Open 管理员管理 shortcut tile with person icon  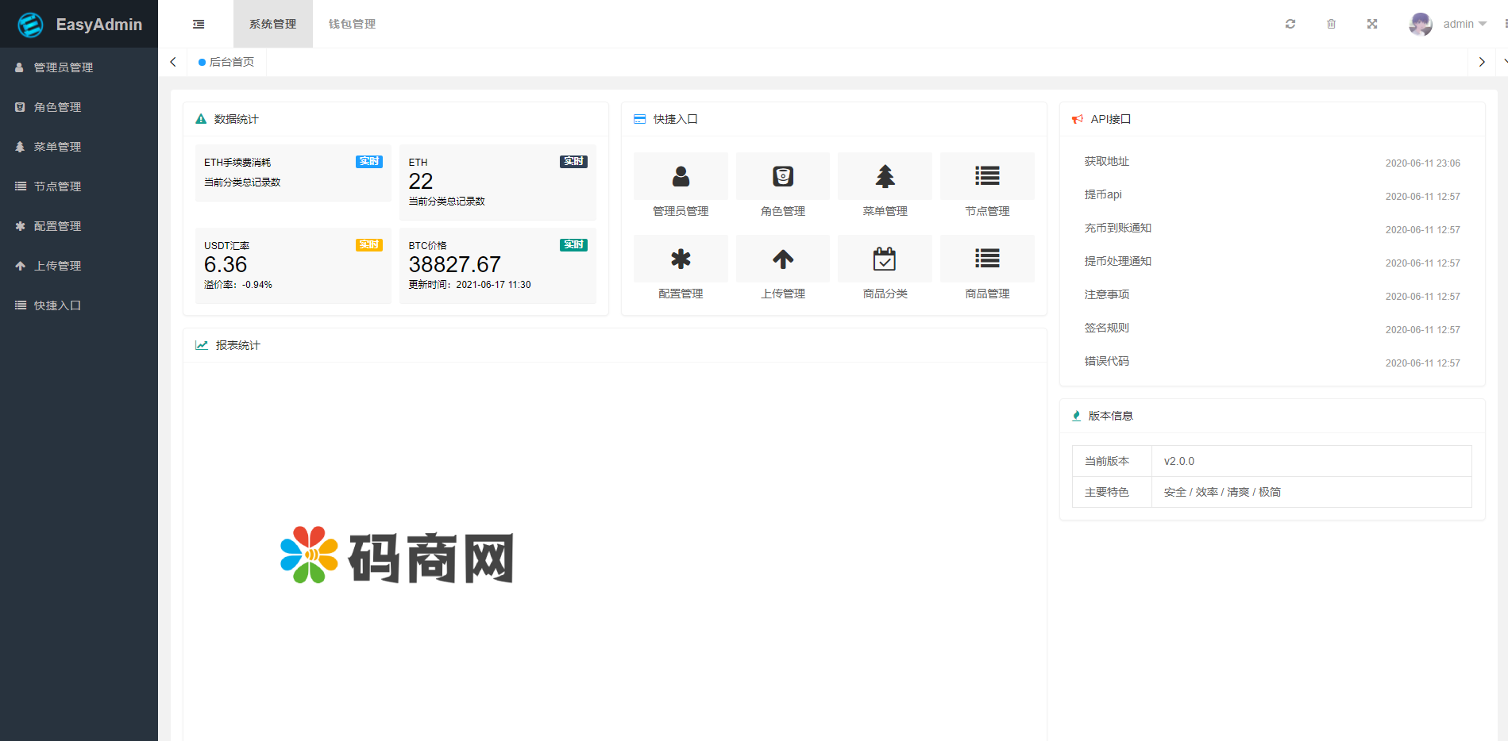tap(681, 176)
